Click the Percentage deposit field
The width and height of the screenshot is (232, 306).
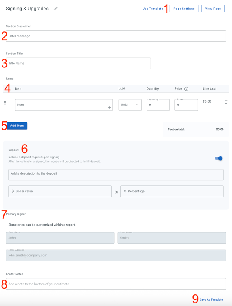(x=172, y=191)
